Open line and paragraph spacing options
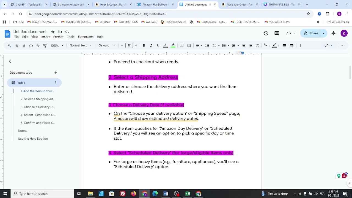This screenshot has width=352, height=198. tap(207, 45)
